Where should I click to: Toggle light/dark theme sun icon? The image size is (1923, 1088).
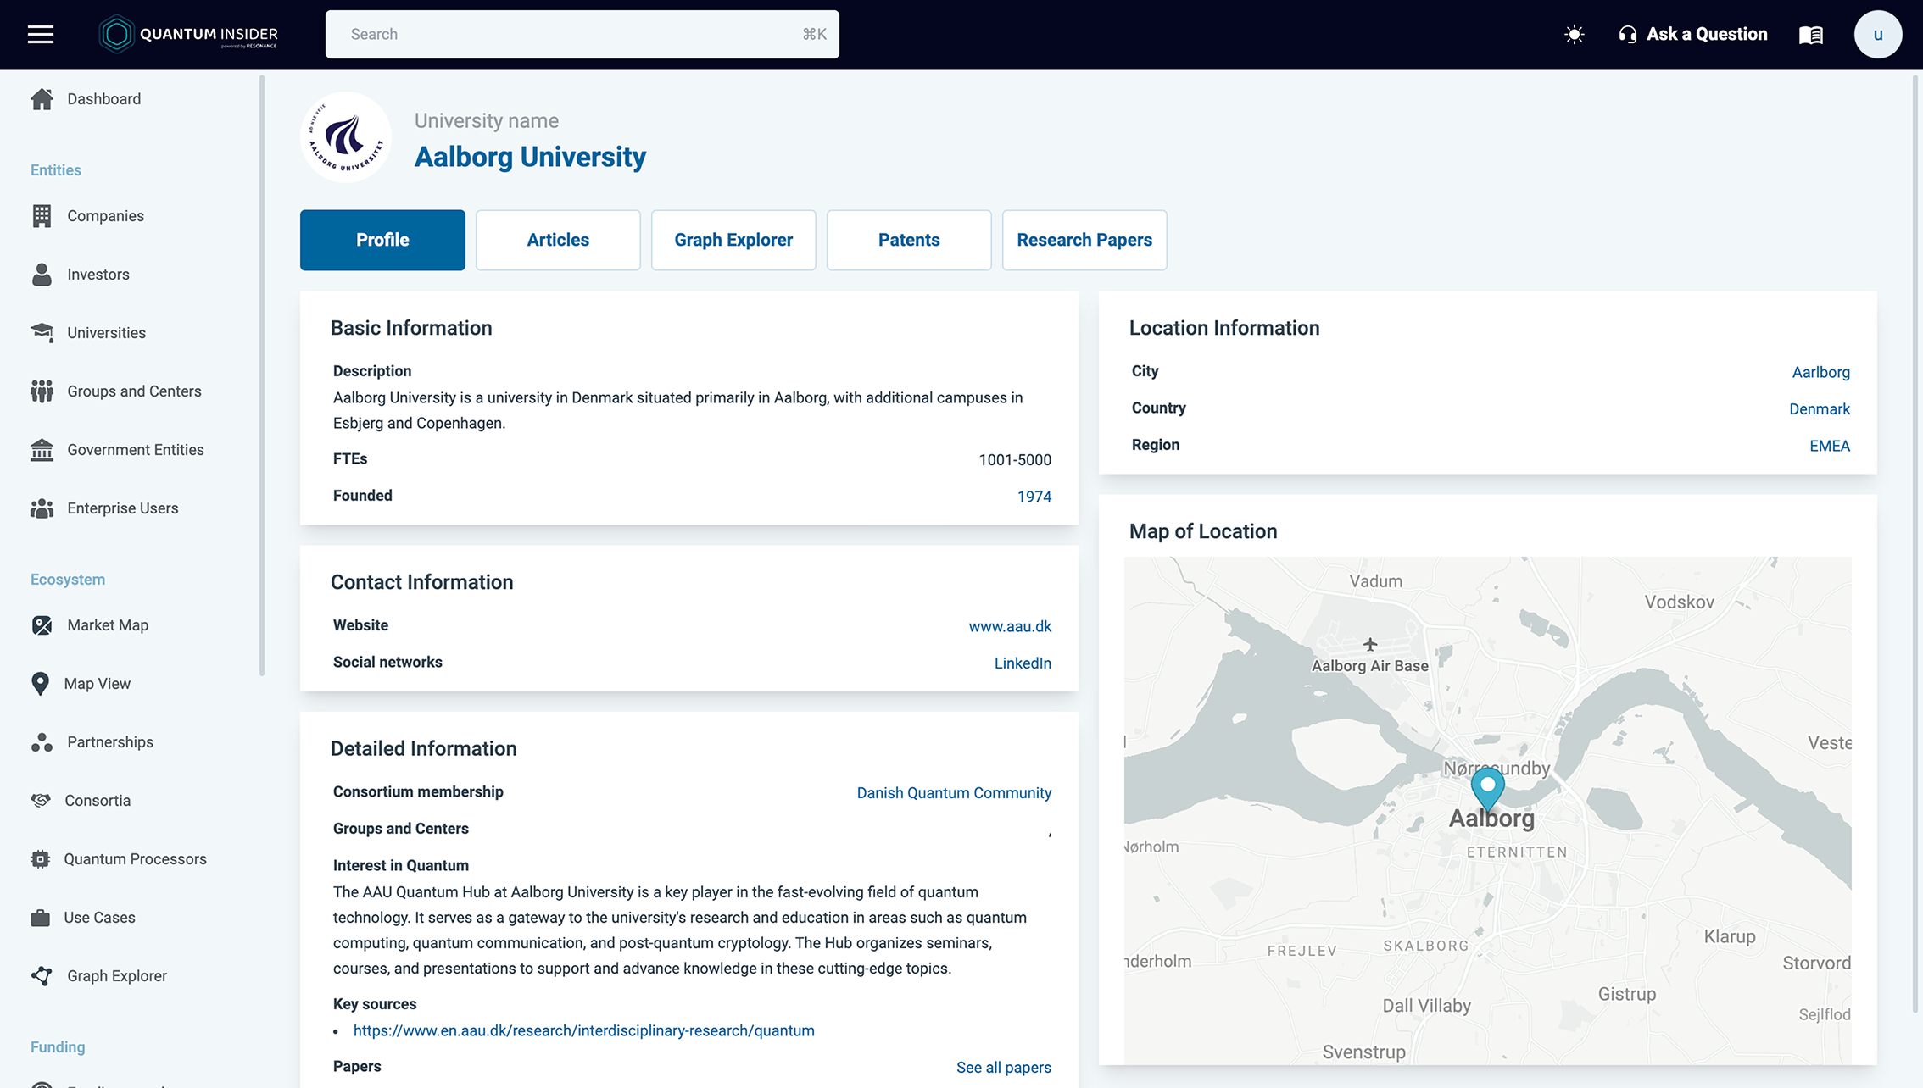(x=1574, y=35)
